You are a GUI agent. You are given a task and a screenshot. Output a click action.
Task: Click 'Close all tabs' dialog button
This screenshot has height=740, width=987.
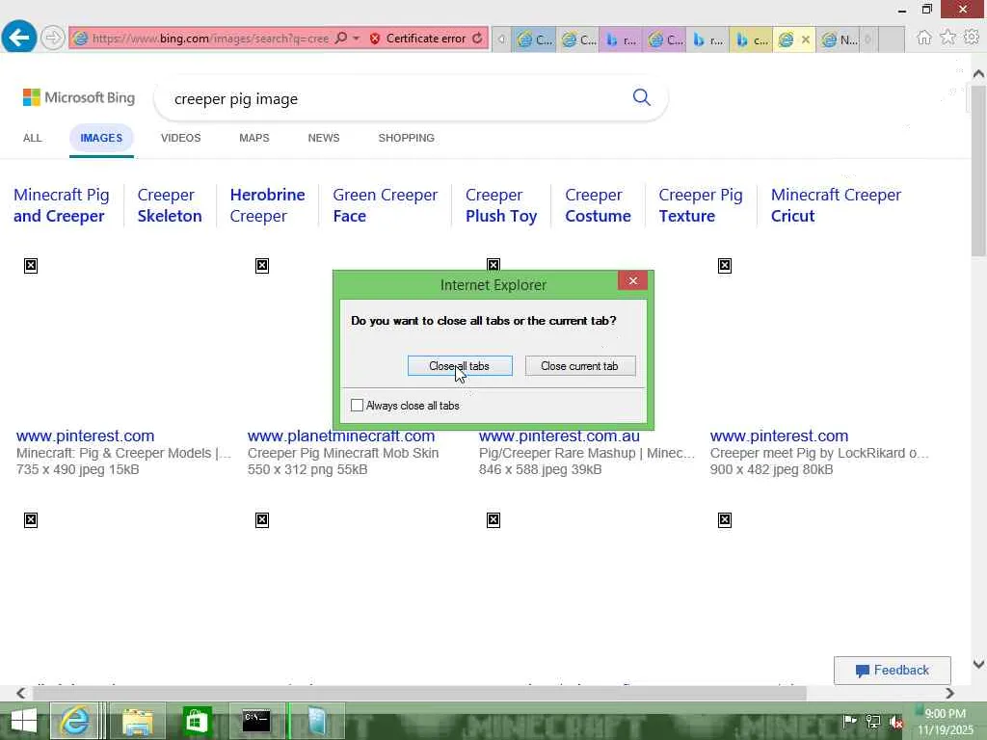(460, 365)
